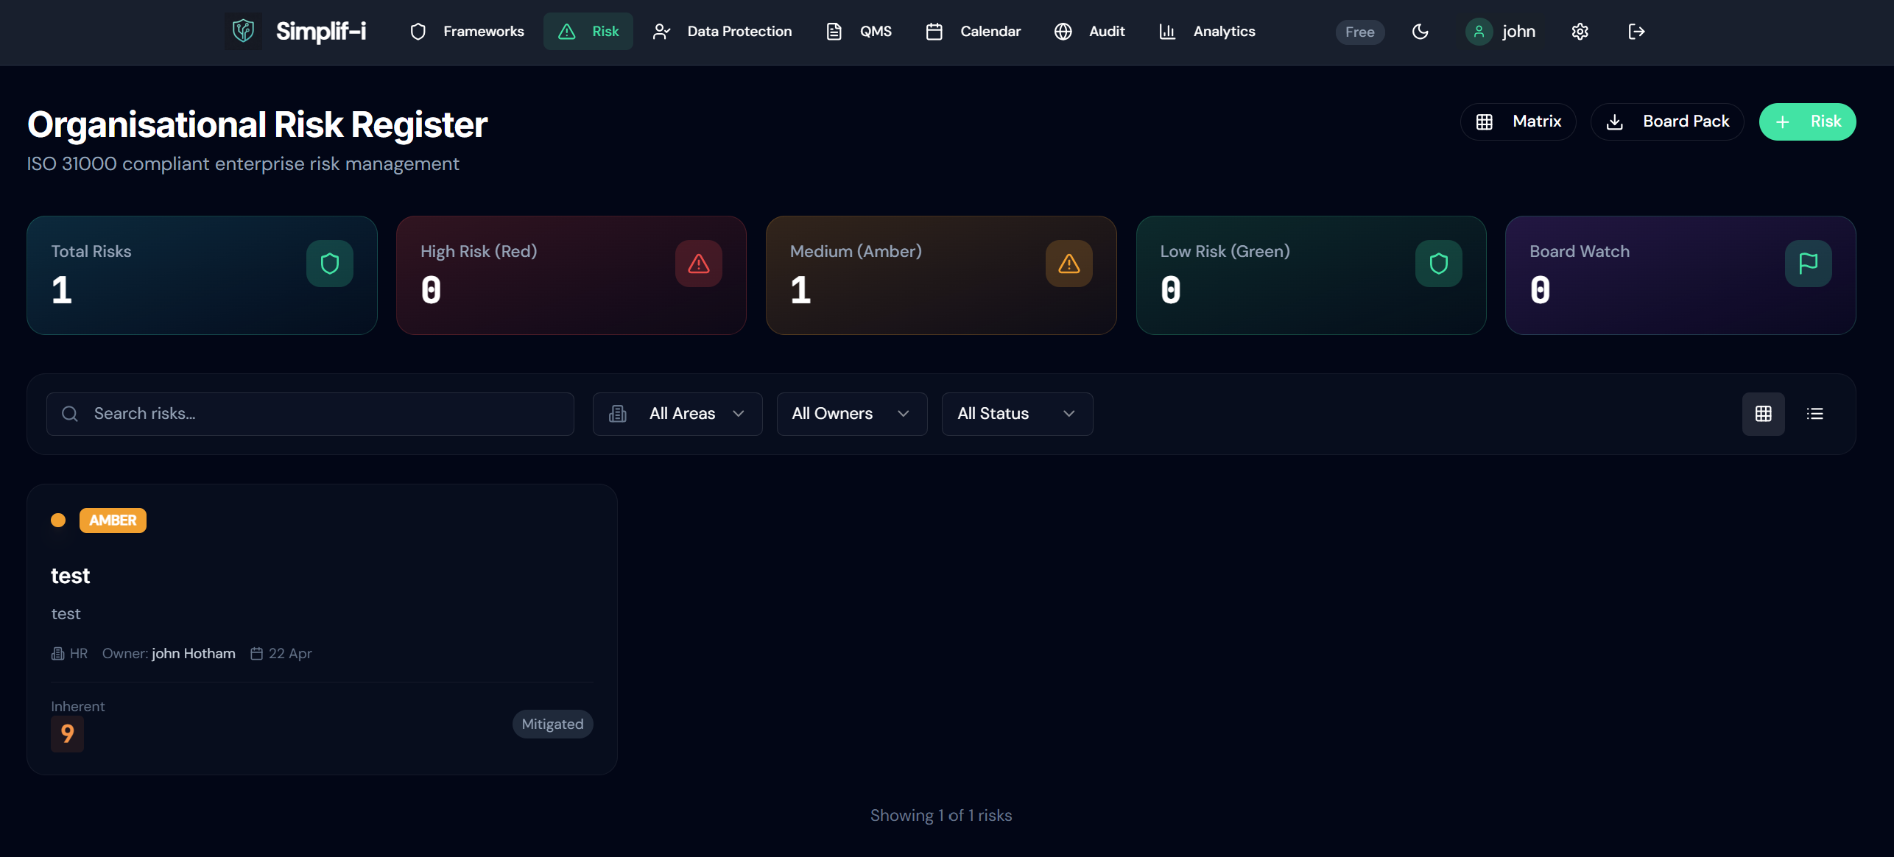Switch to grid view layout
The height and width of the screenshot is (857, 1894).
tap(1763, 414)
